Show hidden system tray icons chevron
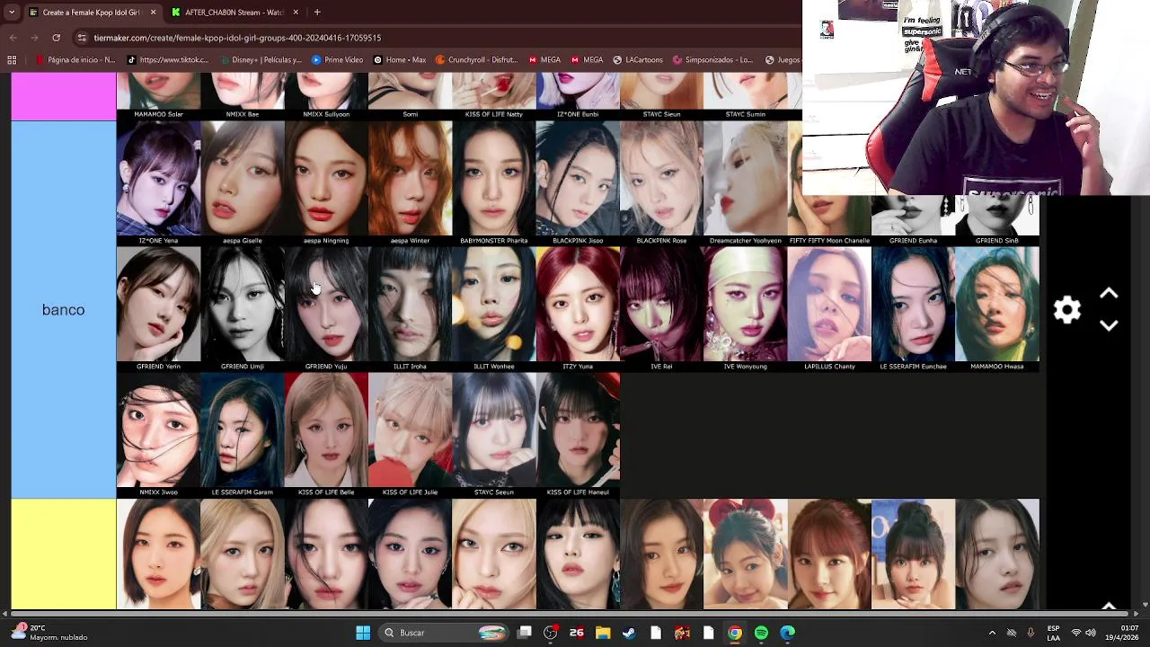The image size is (1150, 647). (x=992, y=633)
